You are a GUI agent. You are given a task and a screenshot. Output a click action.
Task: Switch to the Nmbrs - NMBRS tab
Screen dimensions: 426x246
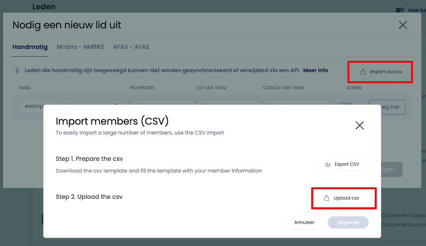coord(80,47)
